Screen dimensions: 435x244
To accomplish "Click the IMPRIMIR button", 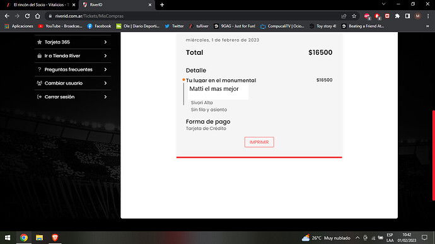I will pyautogui.click(x=259, y=142).
